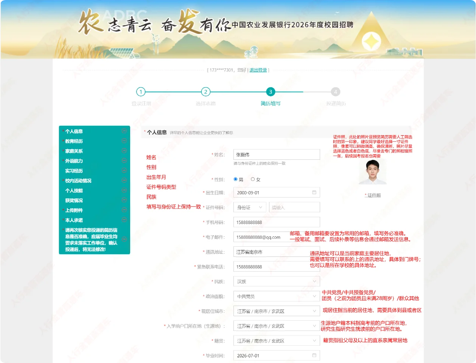Click step 3 简历填写 circle
Image resolution: width=476 pixels, height=363 pixels.
[270, 92]
